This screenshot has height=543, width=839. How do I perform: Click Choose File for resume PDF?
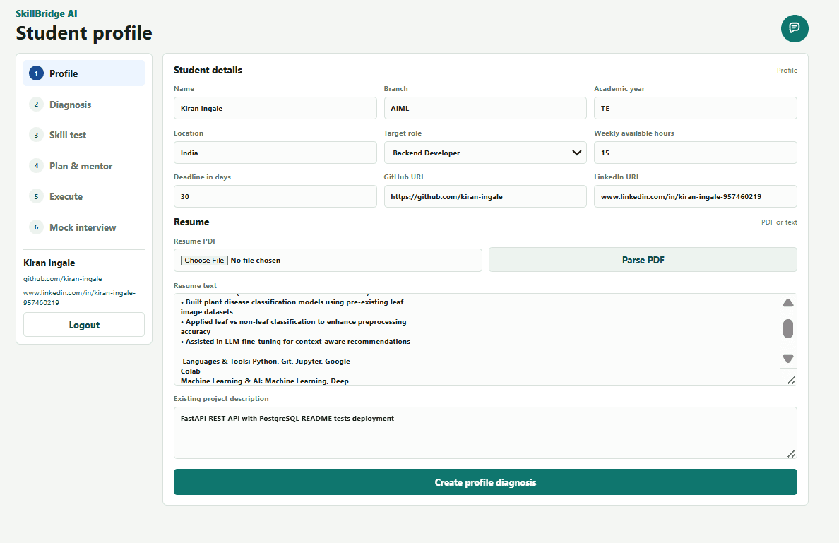(x=204, y=260)
